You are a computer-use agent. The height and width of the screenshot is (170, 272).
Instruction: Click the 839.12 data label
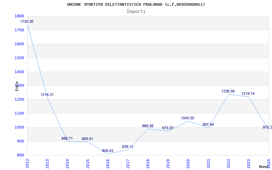[x=128, y=147]
